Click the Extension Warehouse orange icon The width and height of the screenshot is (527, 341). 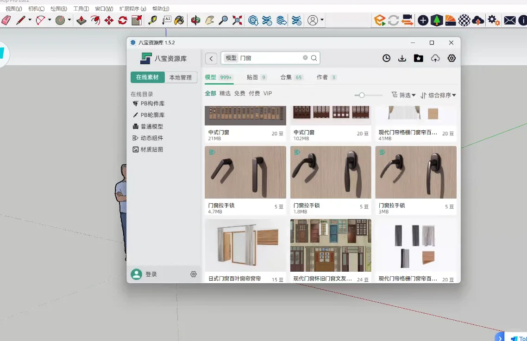(x=380, y=20)
